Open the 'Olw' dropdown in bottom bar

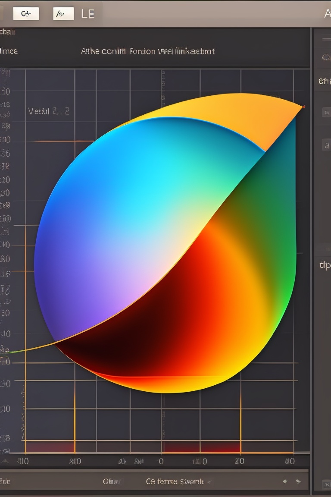click(x=111, y=481)
